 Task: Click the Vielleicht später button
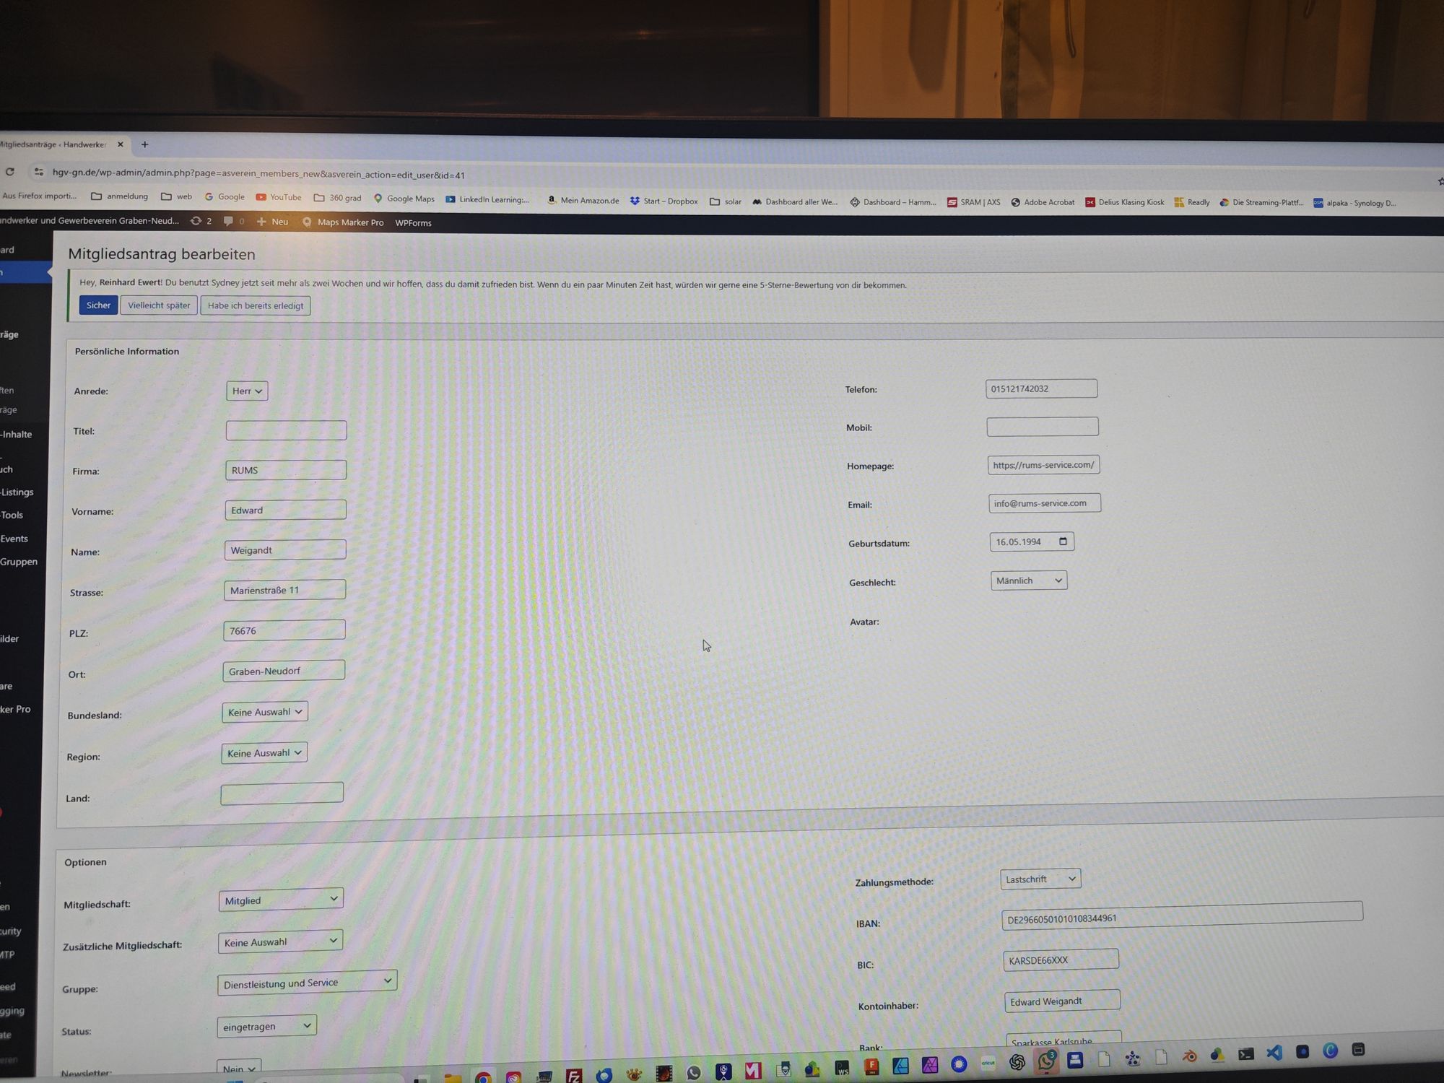click(159, 305)
